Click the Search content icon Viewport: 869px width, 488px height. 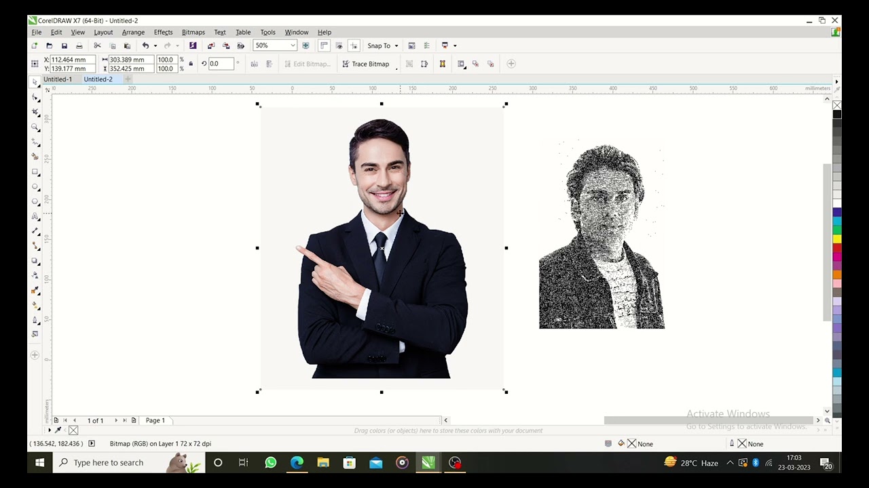point(193,45)
